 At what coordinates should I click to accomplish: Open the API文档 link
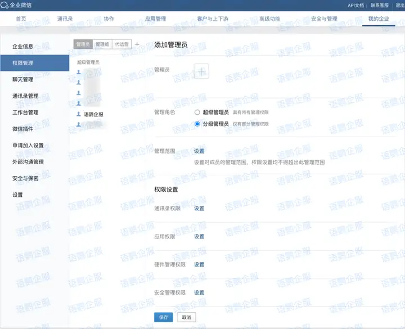tap(355, 5)
